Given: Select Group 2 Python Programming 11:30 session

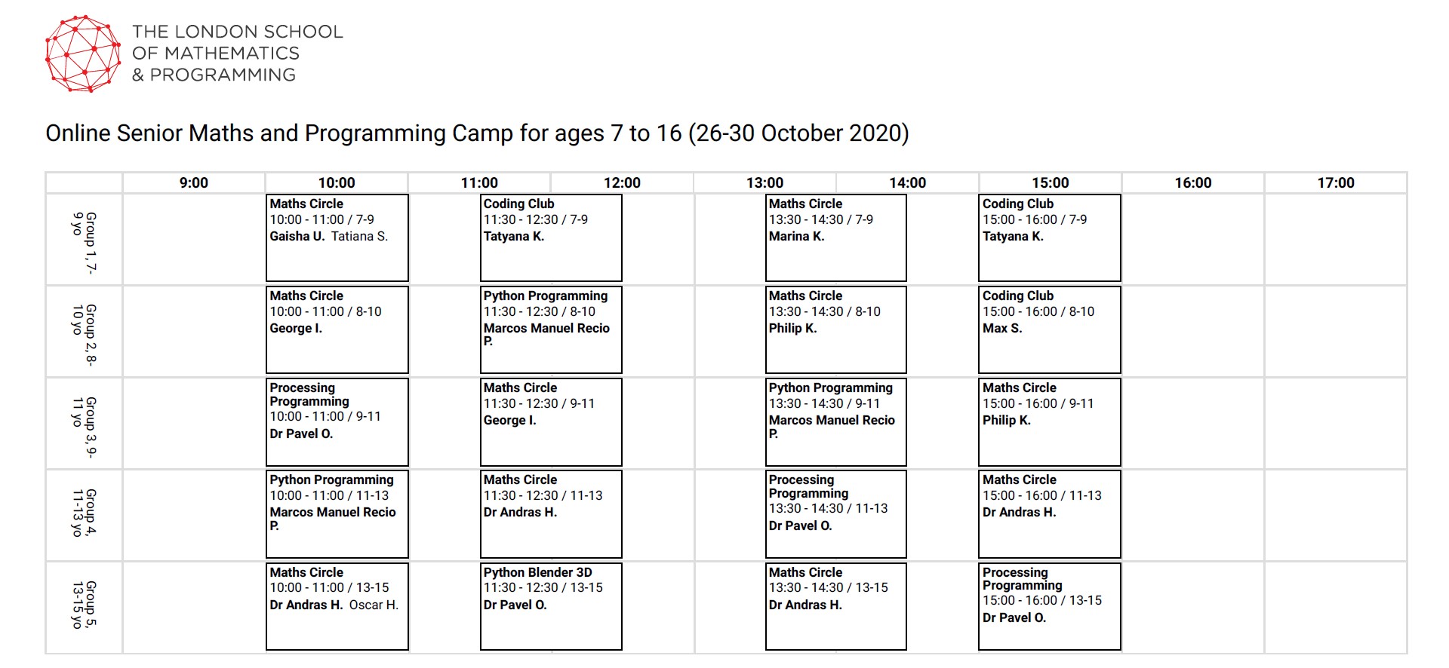Looking at the screenshot, I should click(551, 329).
